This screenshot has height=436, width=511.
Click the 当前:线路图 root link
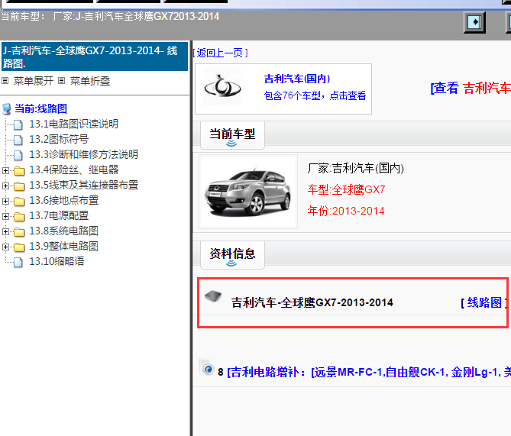[40, 108]
